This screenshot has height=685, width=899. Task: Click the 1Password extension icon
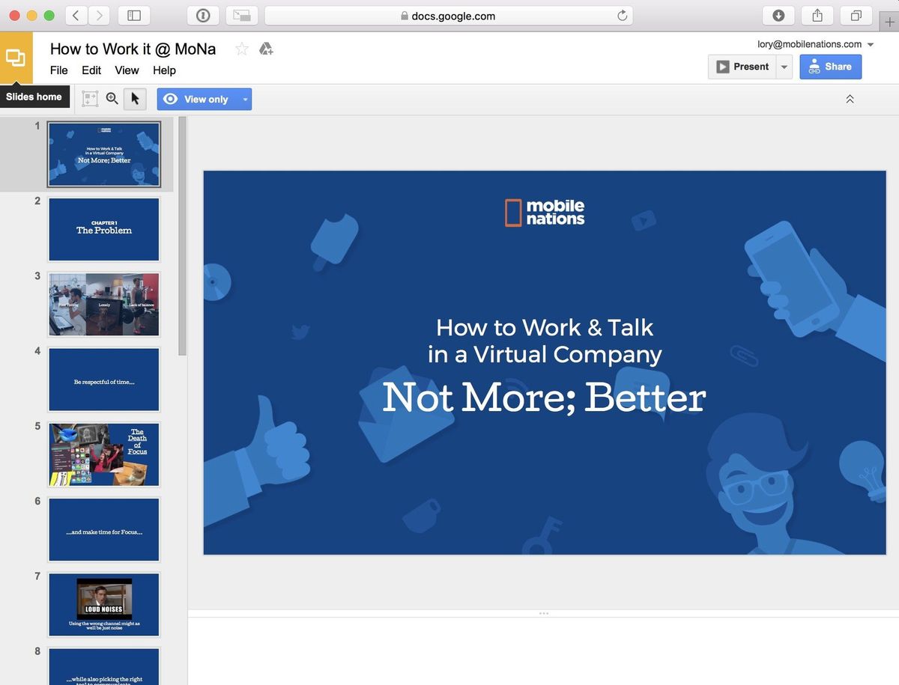(204, 15)
